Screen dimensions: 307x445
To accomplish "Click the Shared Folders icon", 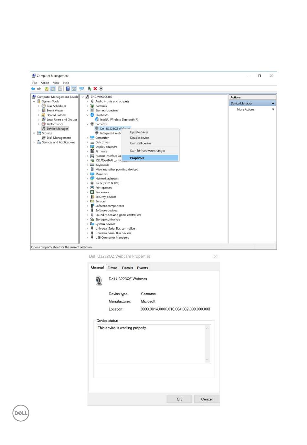I will pos(44,115).
